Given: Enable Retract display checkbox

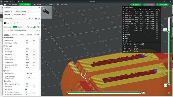Looking at the screenshot, I should 157,33.
